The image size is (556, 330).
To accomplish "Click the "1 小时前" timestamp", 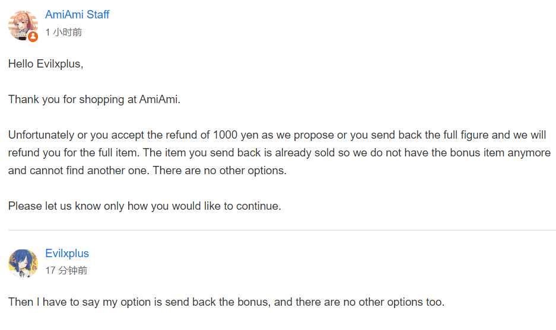I will [63, 32].
